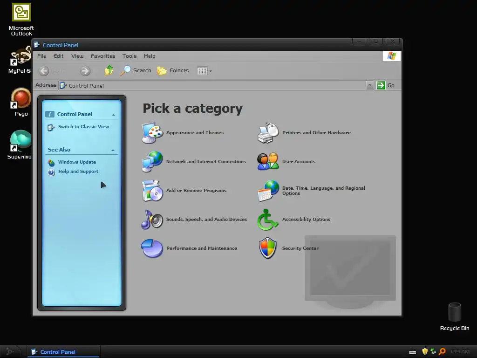Click the User Accounts text link

(x=299, y=162)
